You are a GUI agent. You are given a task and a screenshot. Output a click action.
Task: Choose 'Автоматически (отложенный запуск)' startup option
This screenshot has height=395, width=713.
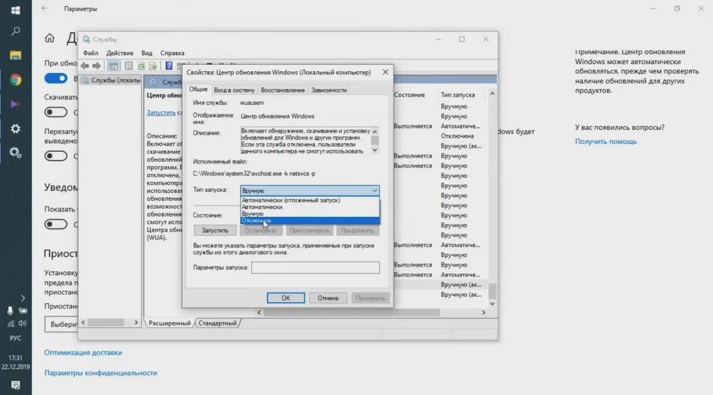pos(310,201)
